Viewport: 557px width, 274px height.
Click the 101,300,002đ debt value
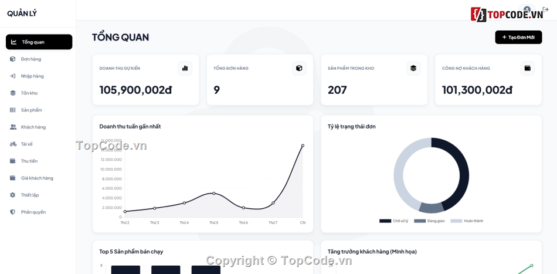pos(477,90)
